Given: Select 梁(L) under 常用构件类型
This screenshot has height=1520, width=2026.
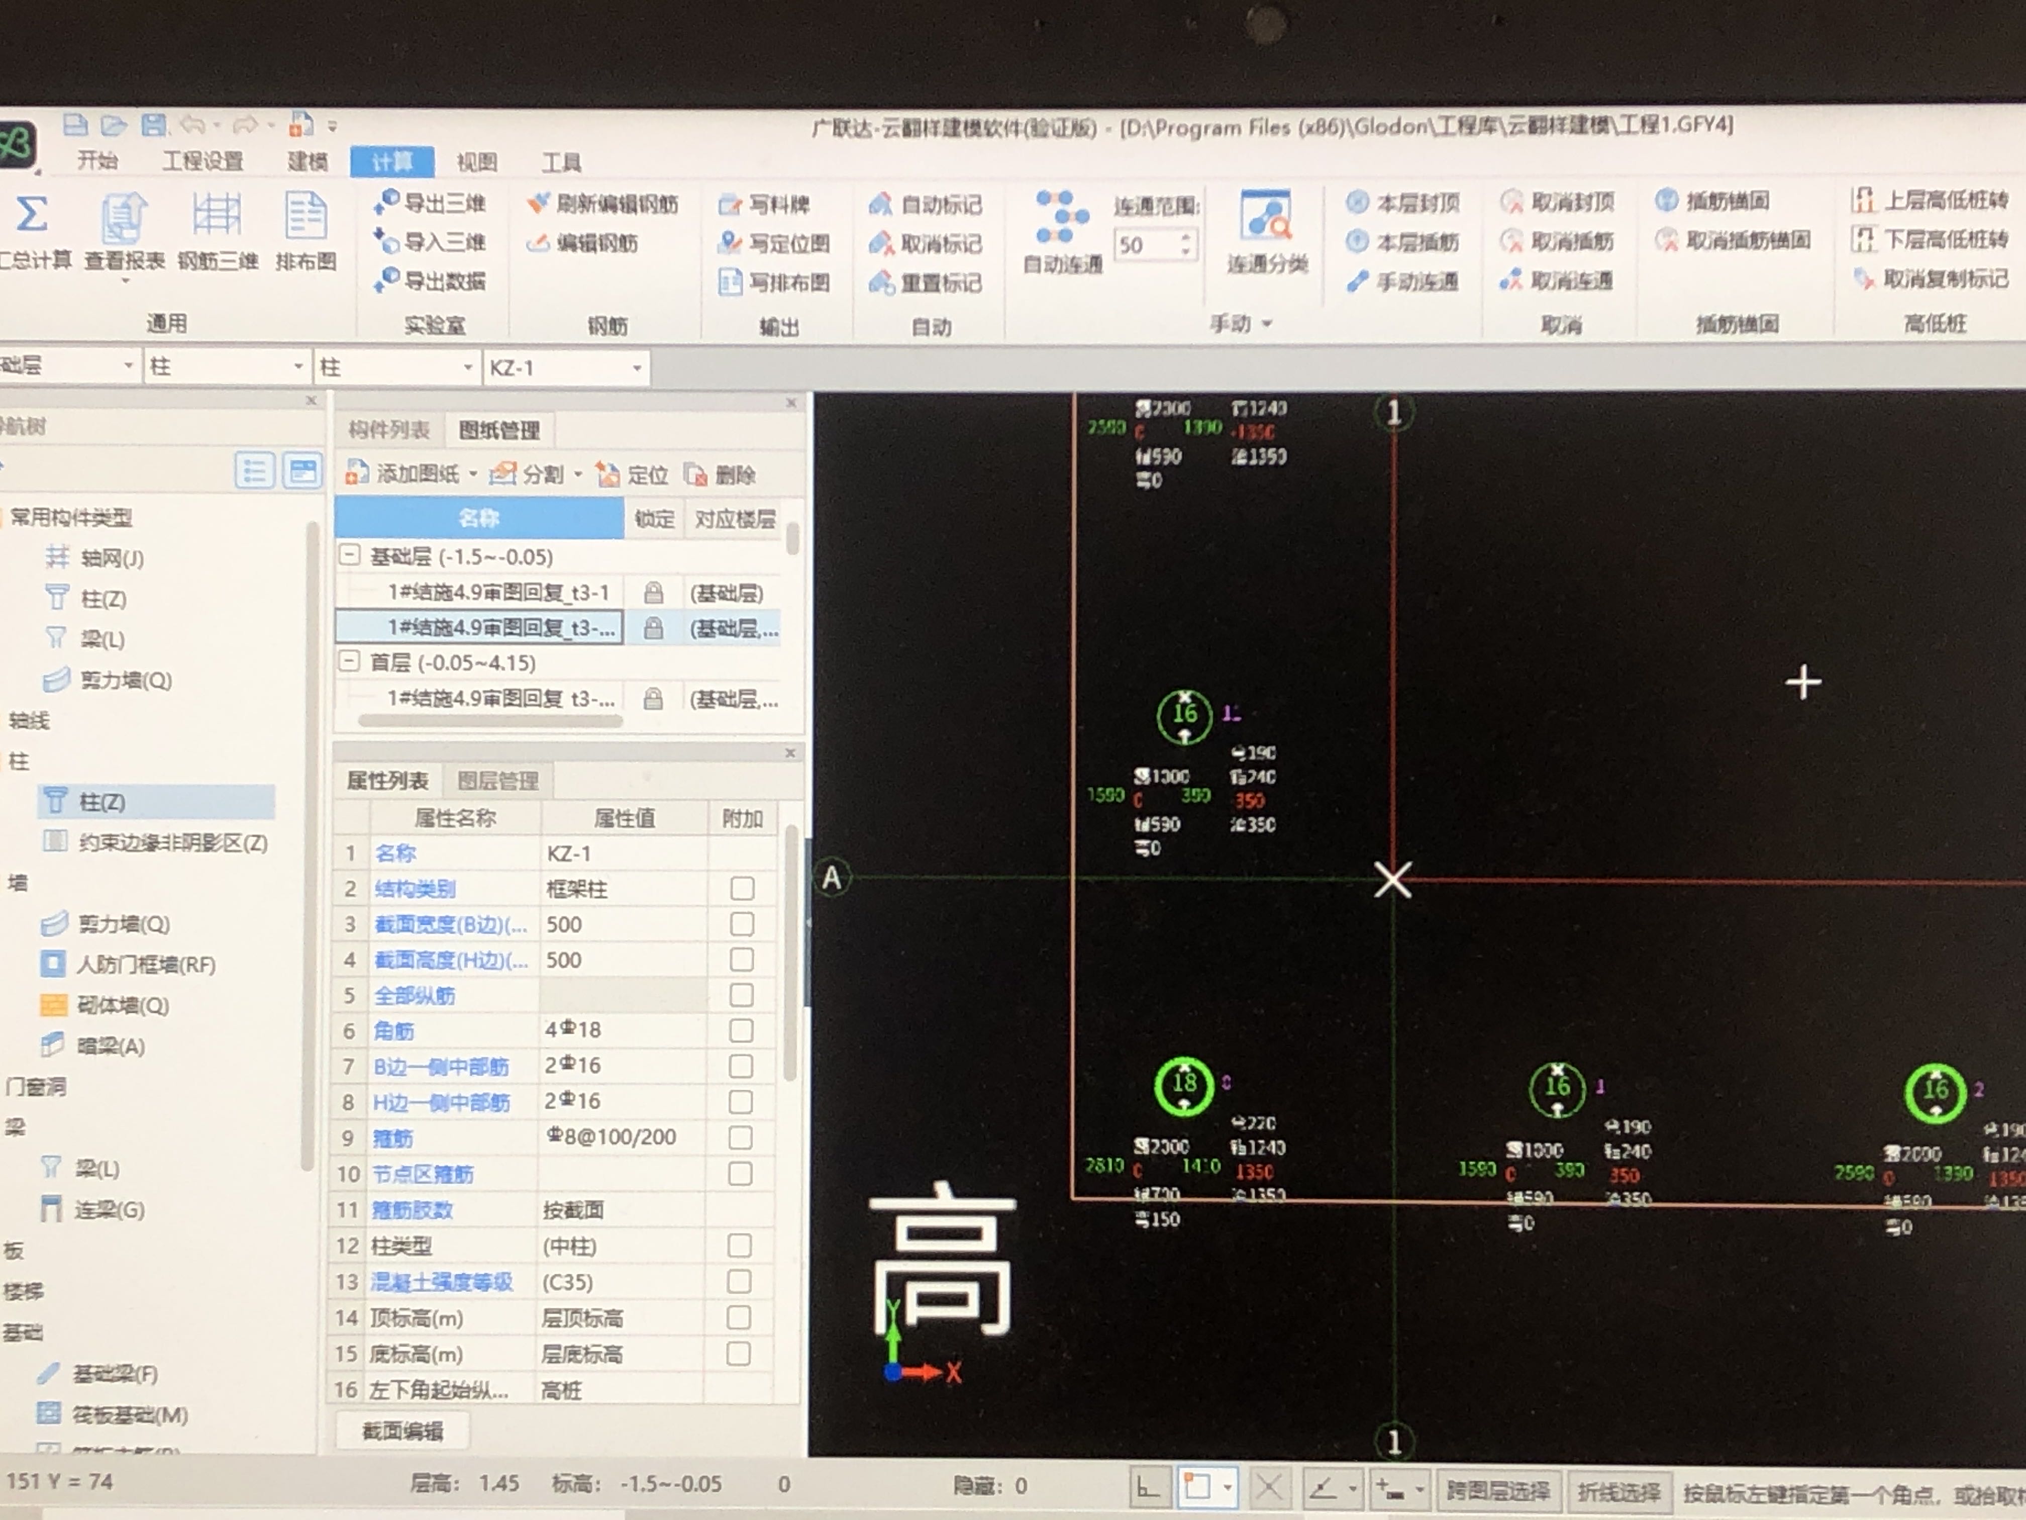Looking at the screenshot, I should click(84, 638).
